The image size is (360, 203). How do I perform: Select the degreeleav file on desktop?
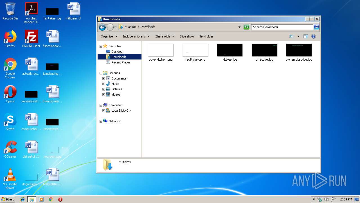pyautogui.click(x=31, y=179)
